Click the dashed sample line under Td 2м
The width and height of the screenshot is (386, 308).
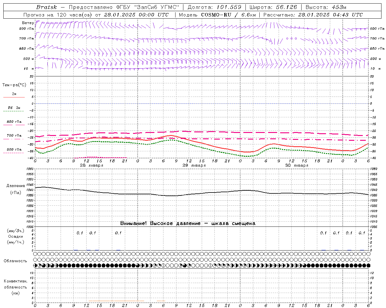point(14,111)
